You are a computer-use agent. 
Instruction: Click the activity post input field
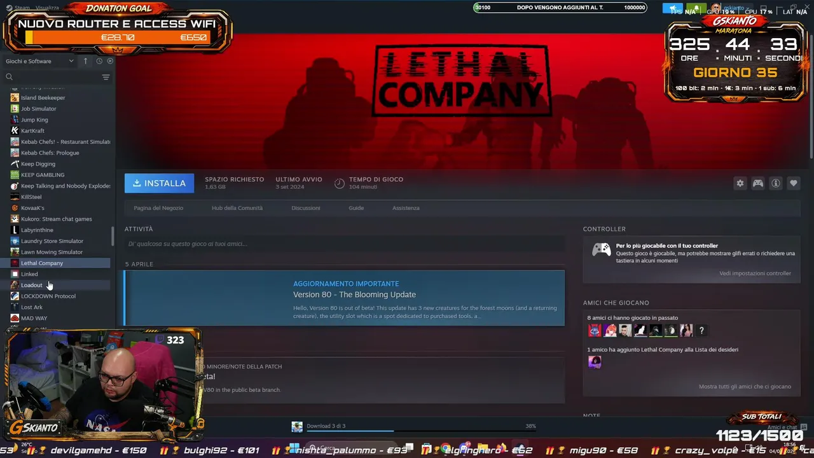point(345,244)
